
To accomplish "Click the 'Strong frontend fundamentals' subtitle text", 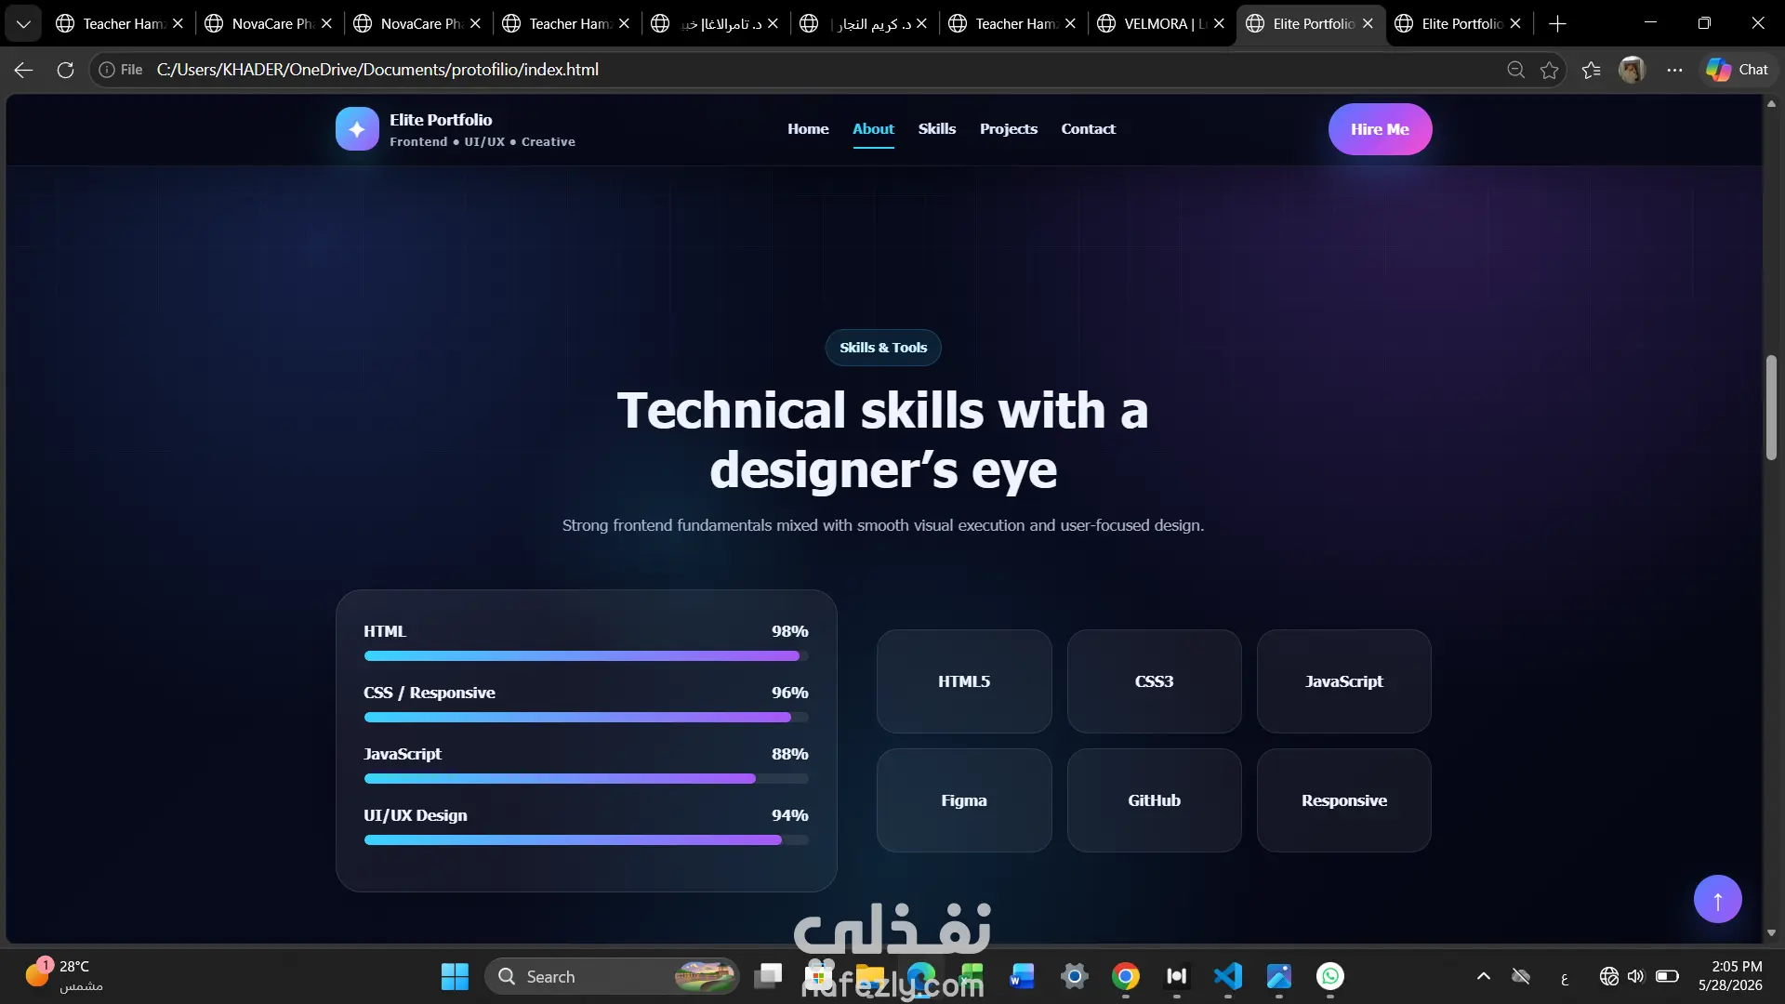I will pos(883,525).
